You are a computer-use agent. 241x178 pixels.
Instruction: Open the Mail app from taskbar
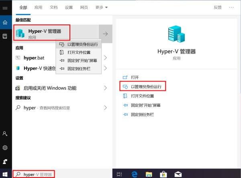pyautogui.click(x=178, y=174)
